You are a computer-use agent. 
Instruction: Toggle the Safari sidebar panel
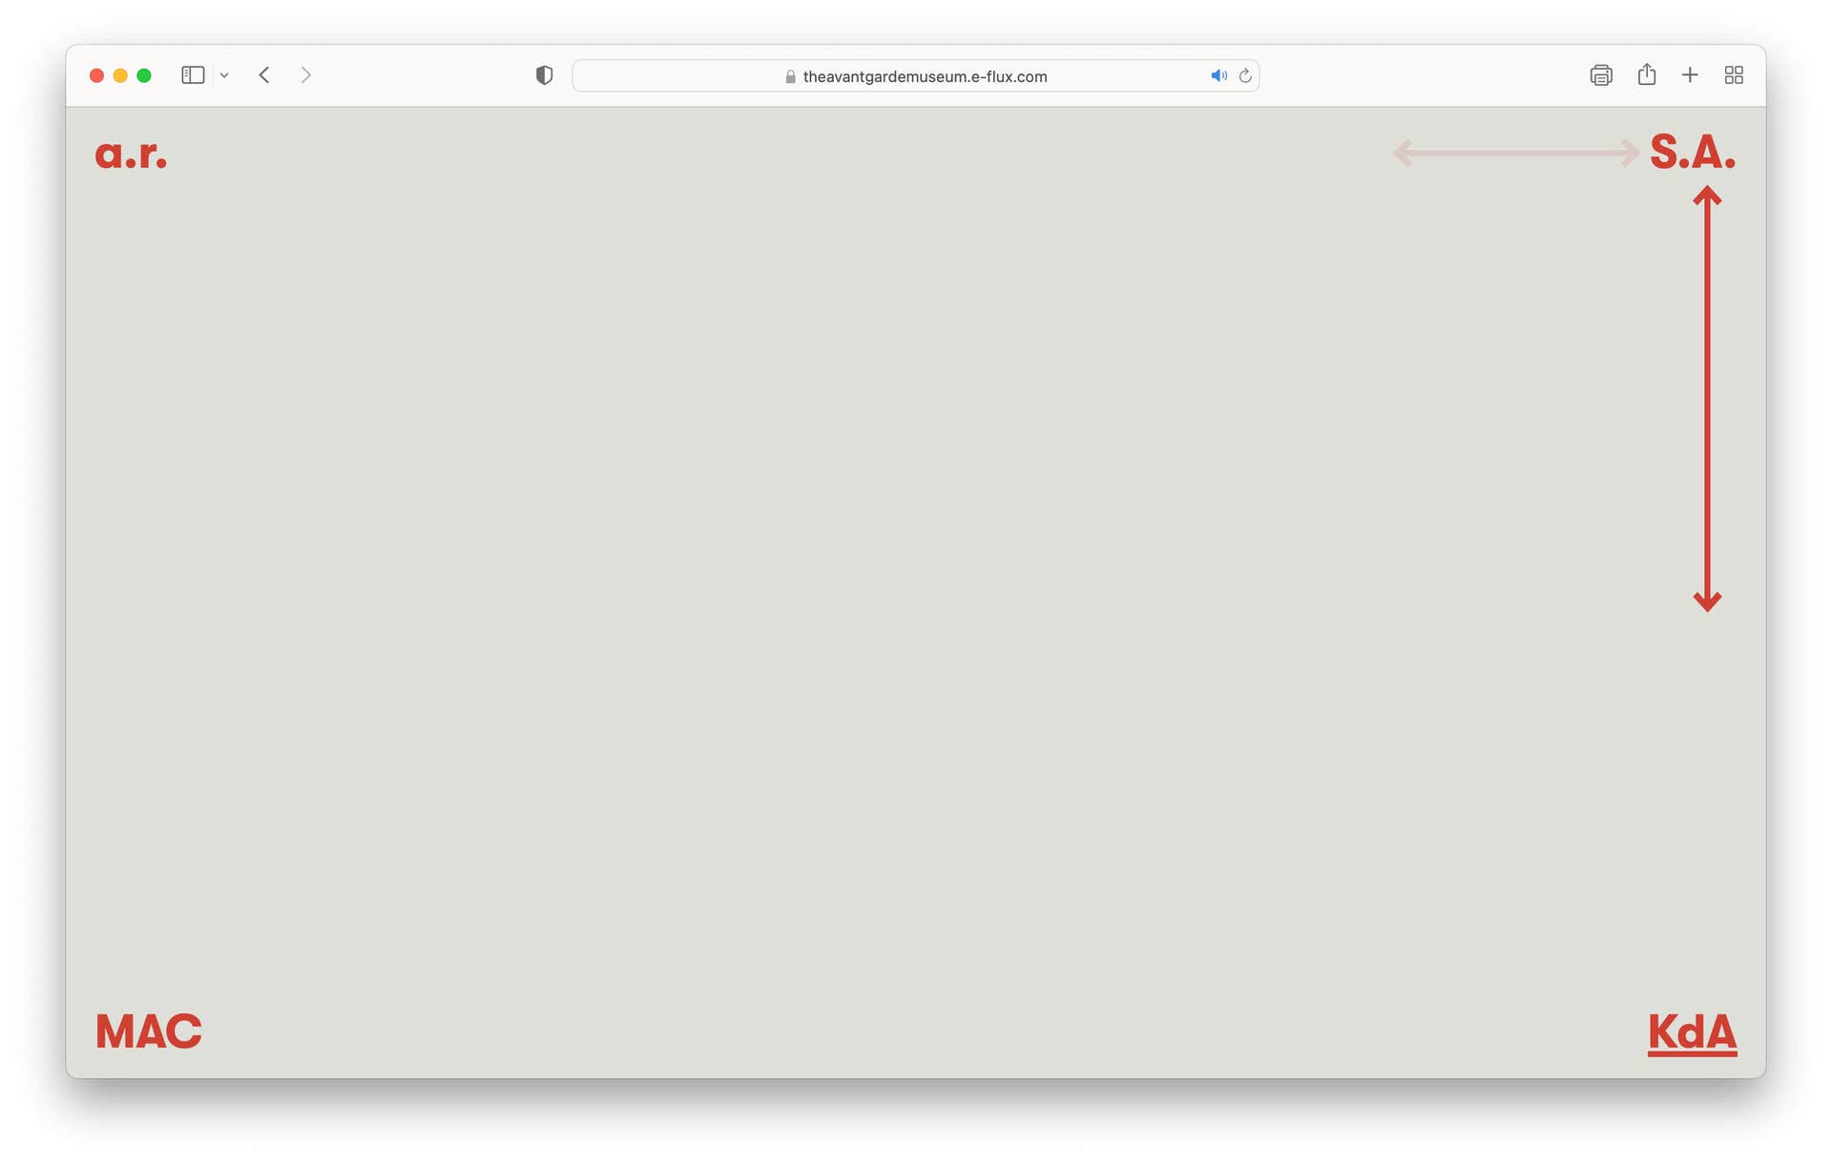pyautogui.click(x=193, y=75)
